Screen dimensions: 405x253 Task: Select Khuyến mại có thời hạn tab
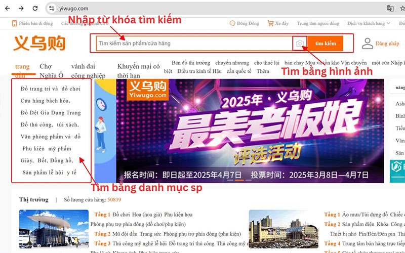coord(138,71)
